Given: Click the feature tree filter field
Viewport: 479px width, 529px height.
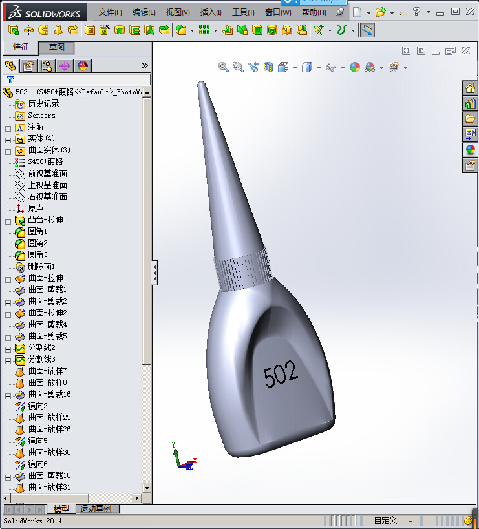Looking at the screenshot, I should click(77, 79).
